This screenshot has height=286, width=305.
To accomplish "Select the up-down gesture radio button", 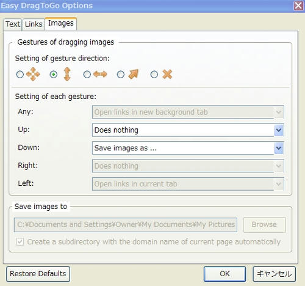I will tap(54, 75).
